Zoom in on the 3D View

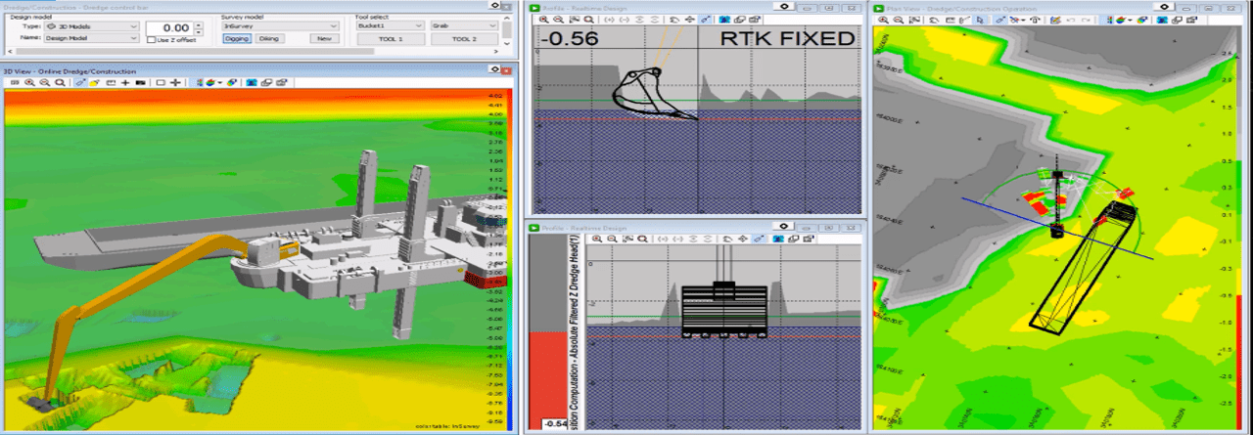point(30,83)
